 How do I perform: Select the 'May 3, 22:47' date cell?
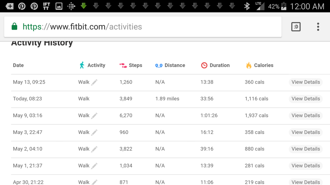pos(27,132)
